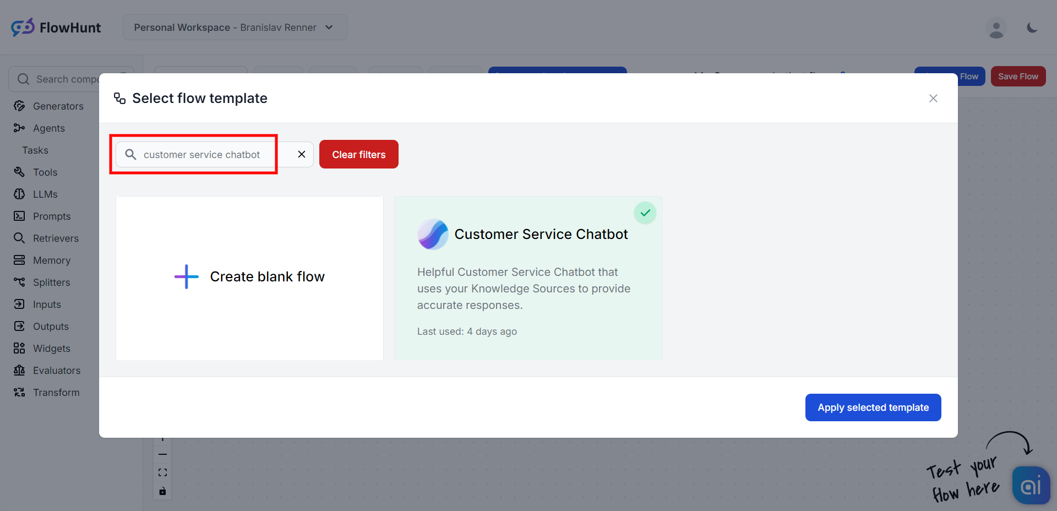Open the AI chat test widget

[1030, 486]
